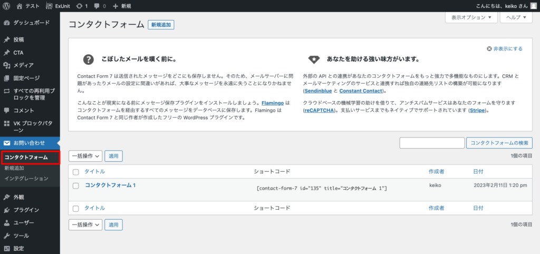Click the コンタクトフォームの検索 button

[499, 143]
